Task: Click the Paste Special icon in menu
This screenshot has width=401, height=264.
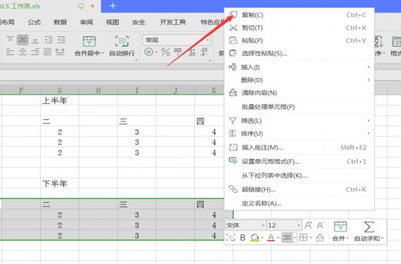Action: pyautogui.click(x=233, y=53)
